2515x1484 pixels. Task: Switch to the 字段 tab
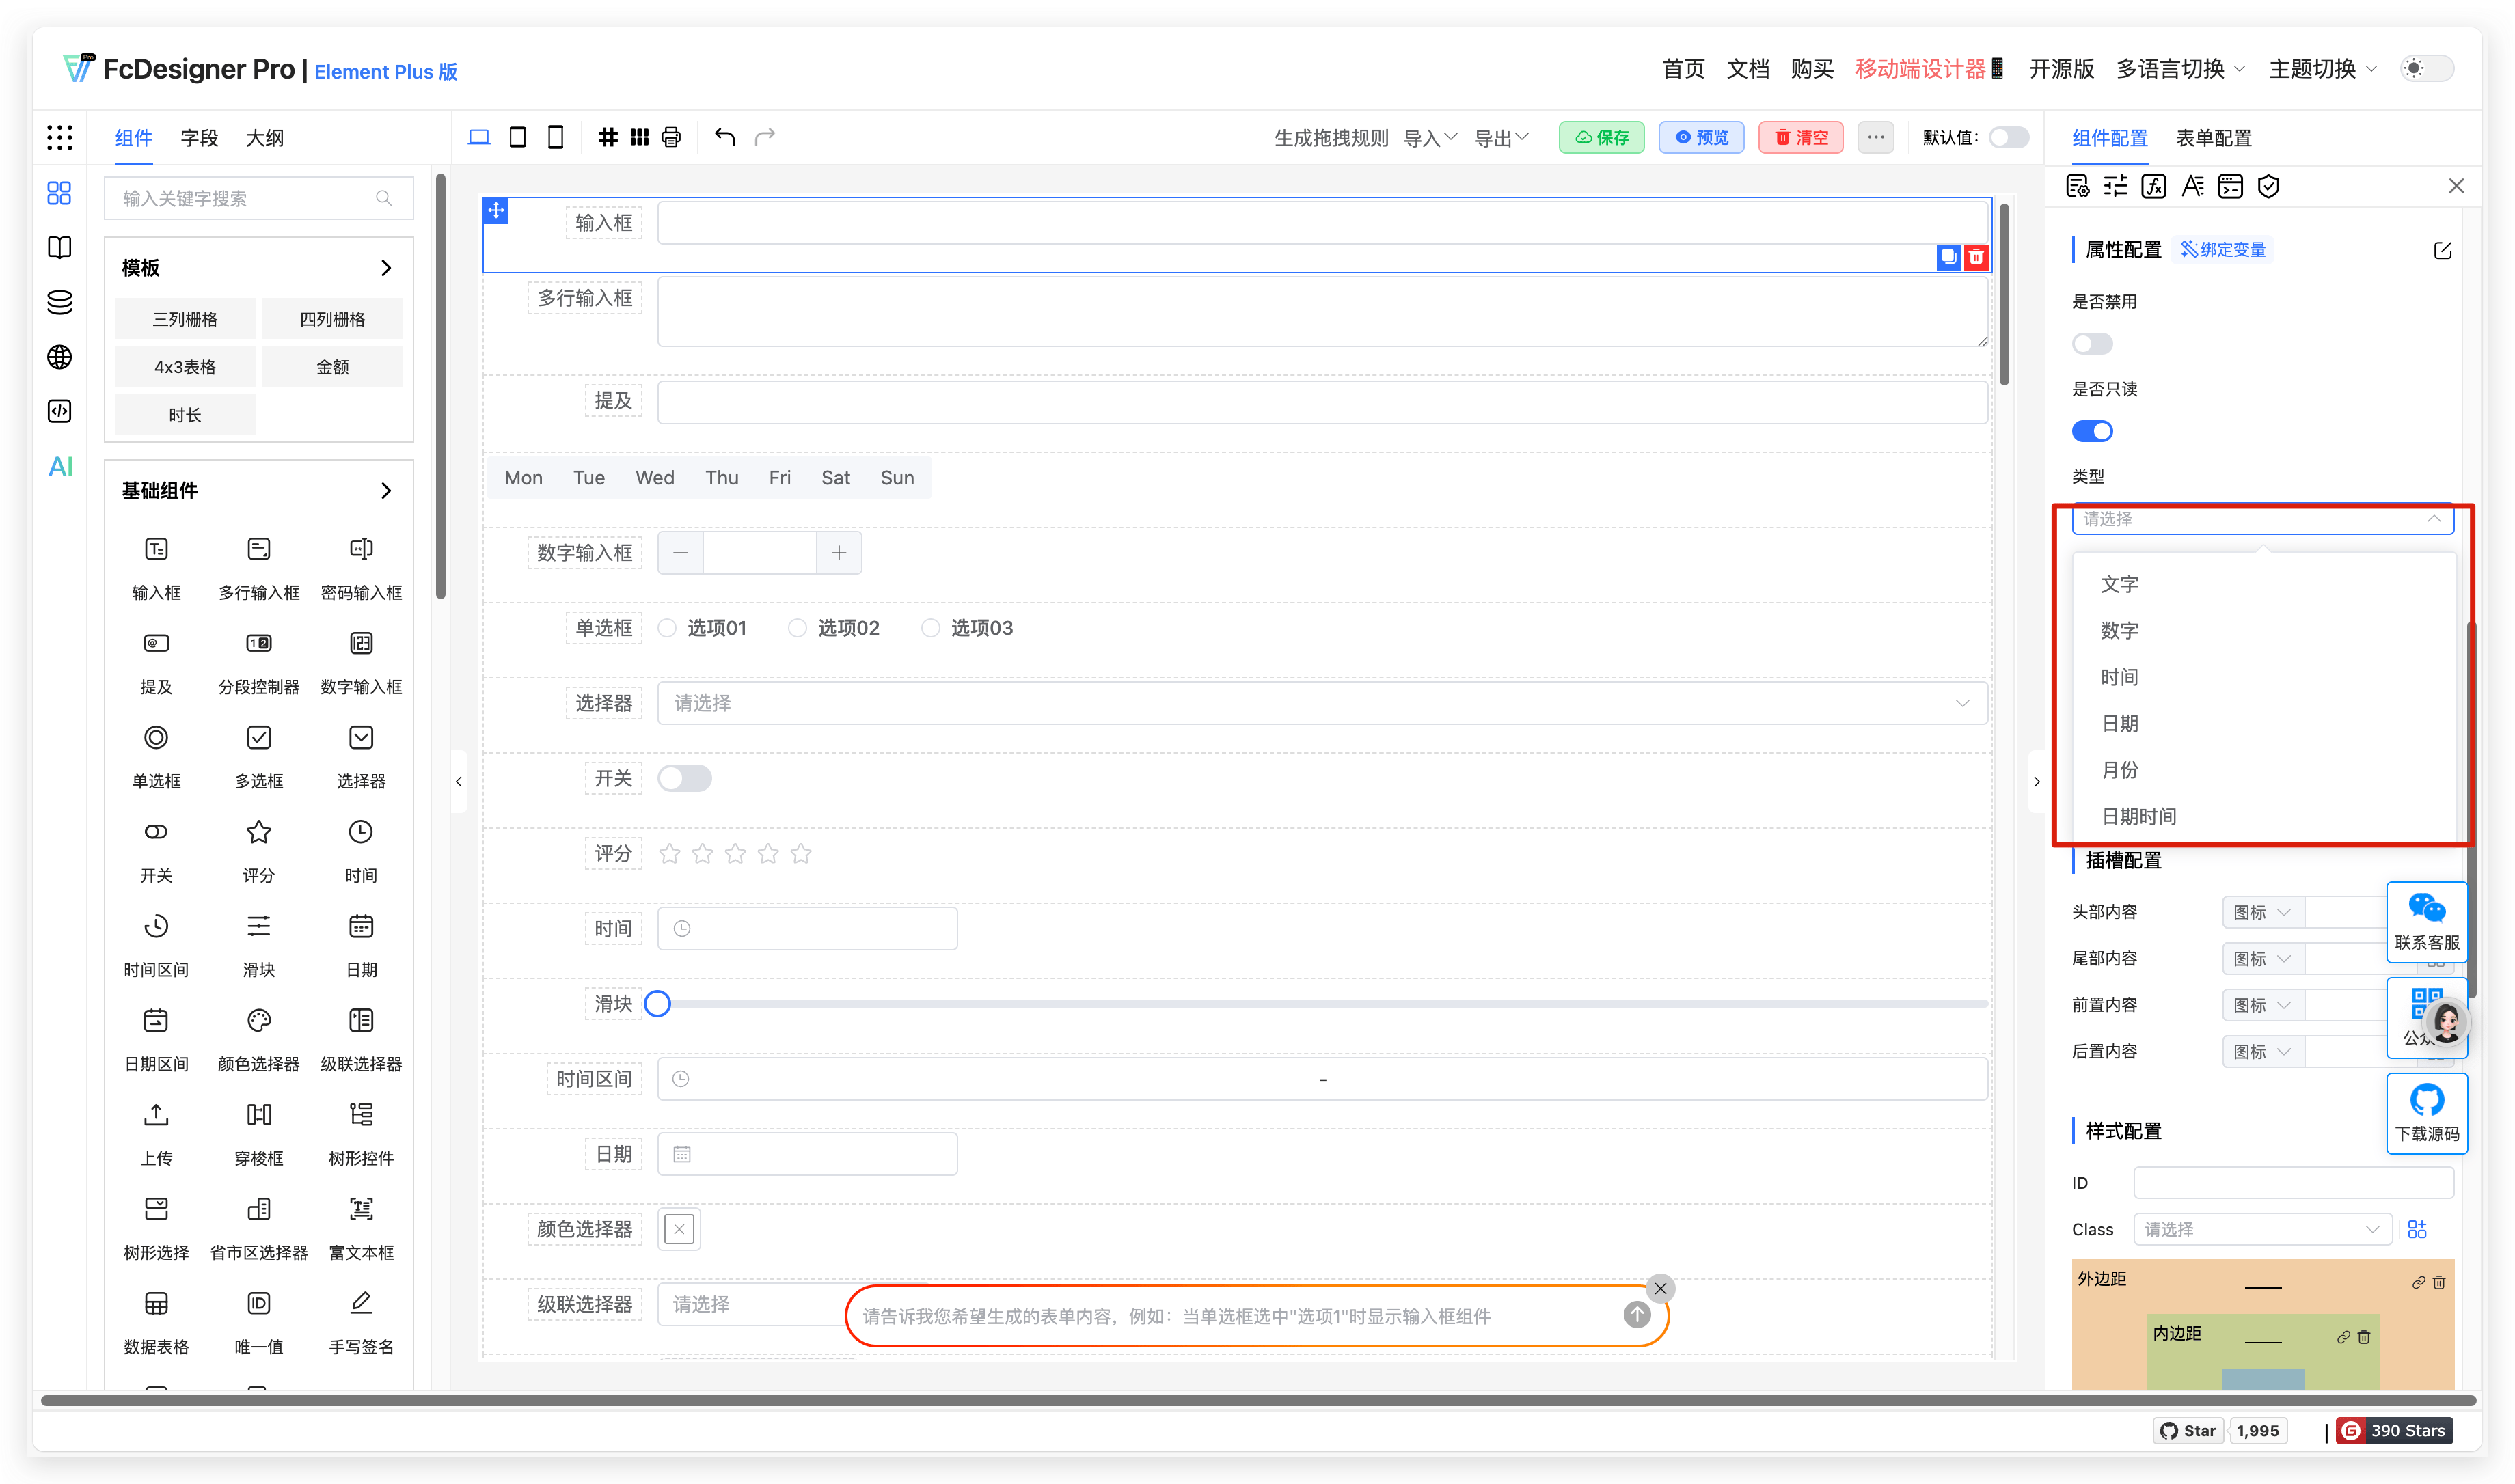tap(199, 137)
